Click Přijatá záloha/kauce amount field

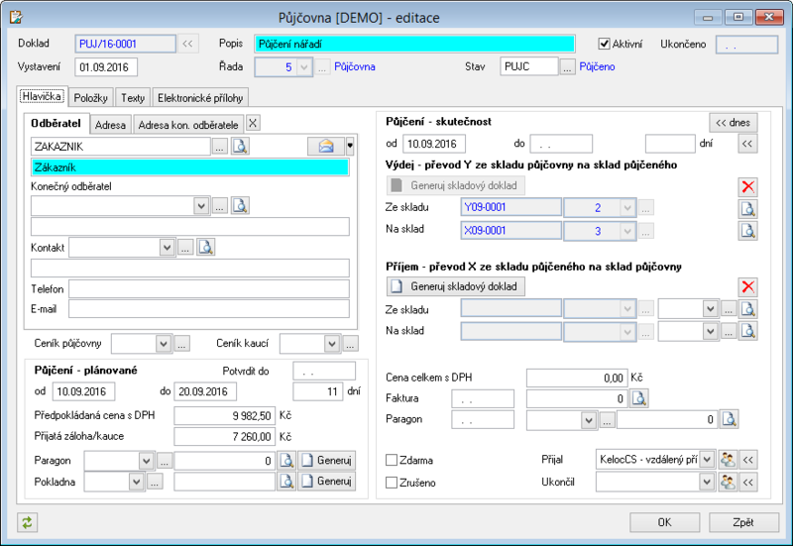225,437
